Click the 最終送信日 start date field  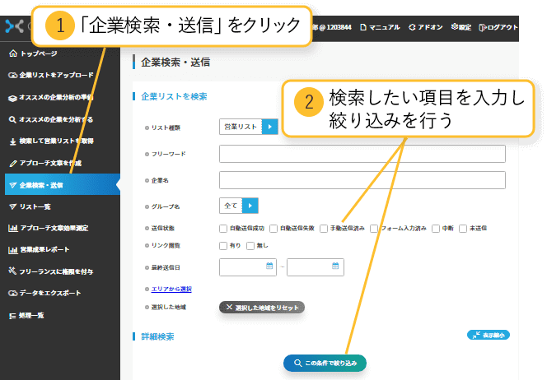point(248,267)
